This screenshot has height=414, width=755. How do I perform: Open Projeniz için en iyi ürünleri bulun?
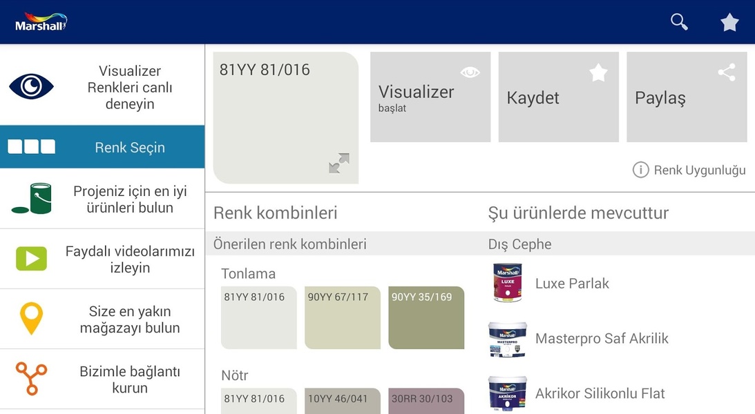[102, 199]
